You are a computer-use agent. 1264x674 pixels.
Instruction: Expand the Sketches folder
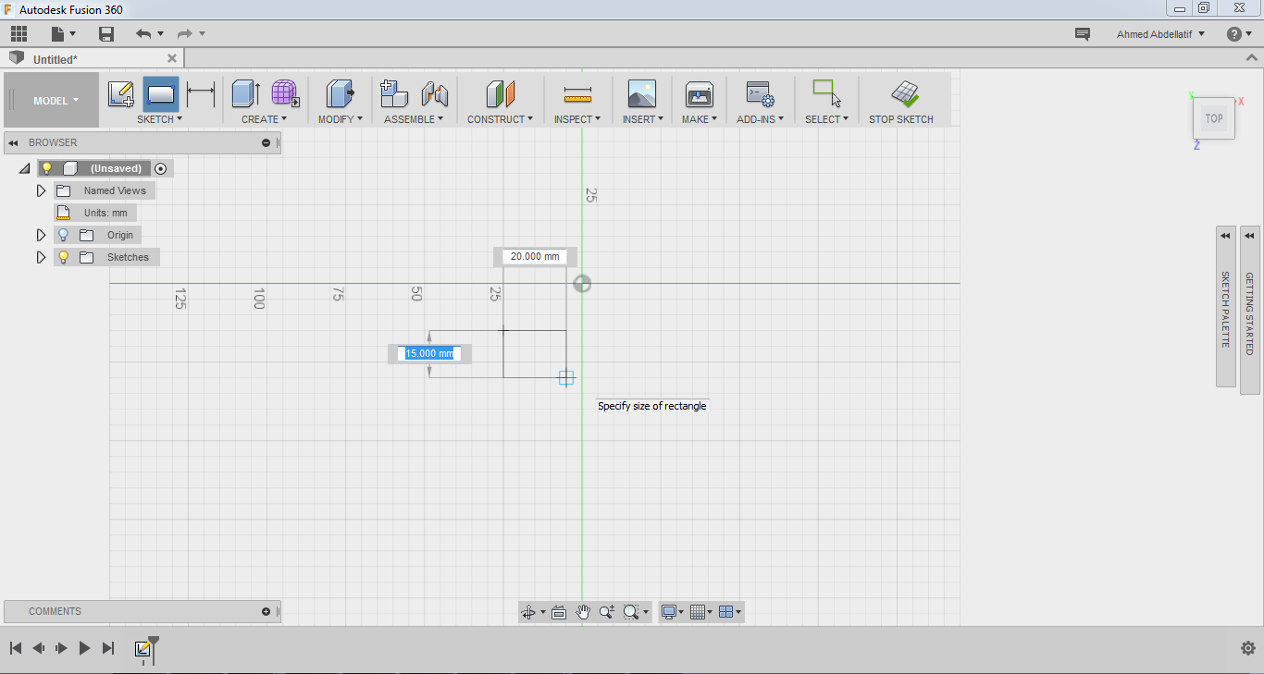(x=41, y=257)
